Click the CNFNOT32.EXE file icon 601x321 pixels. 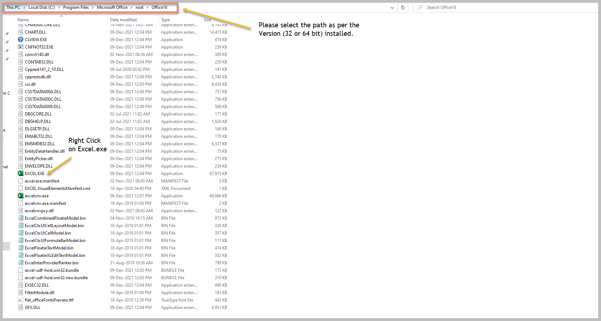pos(21,47)
